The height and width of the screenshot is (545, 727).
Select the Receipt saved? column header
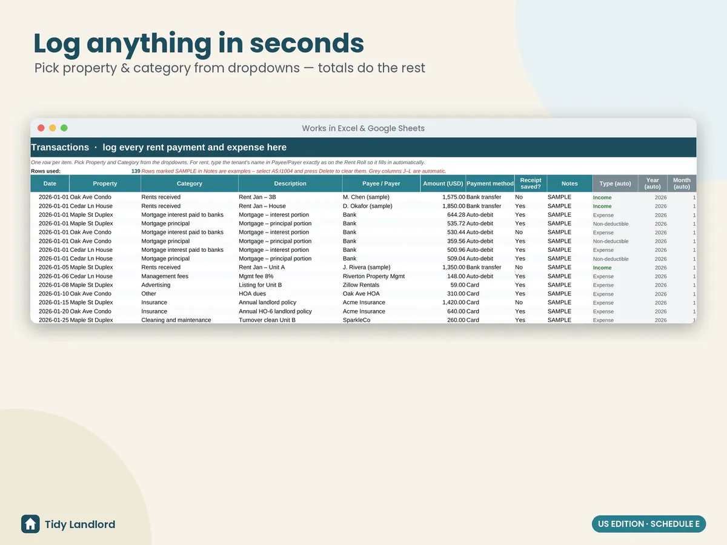tap(531, 183)
